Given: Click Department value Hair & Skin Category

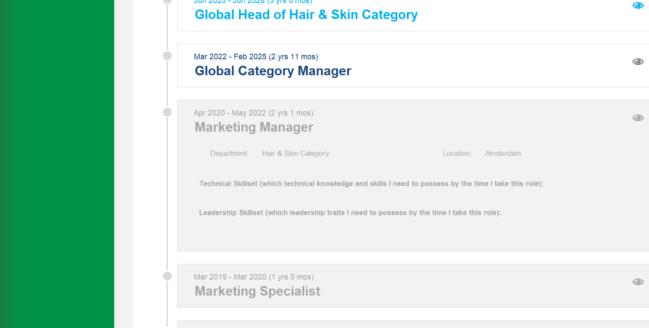Looking at the screenshot, I should pyautogui.click(x=296, y=154).
